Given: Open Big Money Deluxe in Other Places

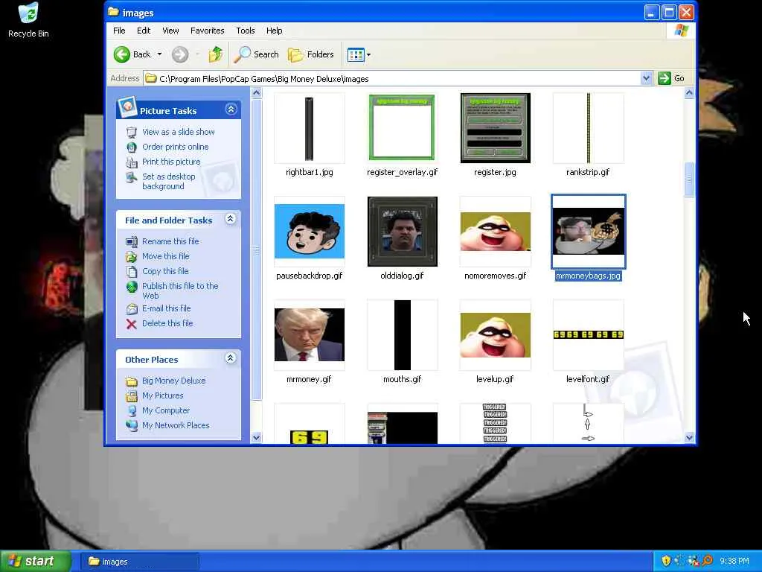Looking at the screenshot, I should 173,381.
